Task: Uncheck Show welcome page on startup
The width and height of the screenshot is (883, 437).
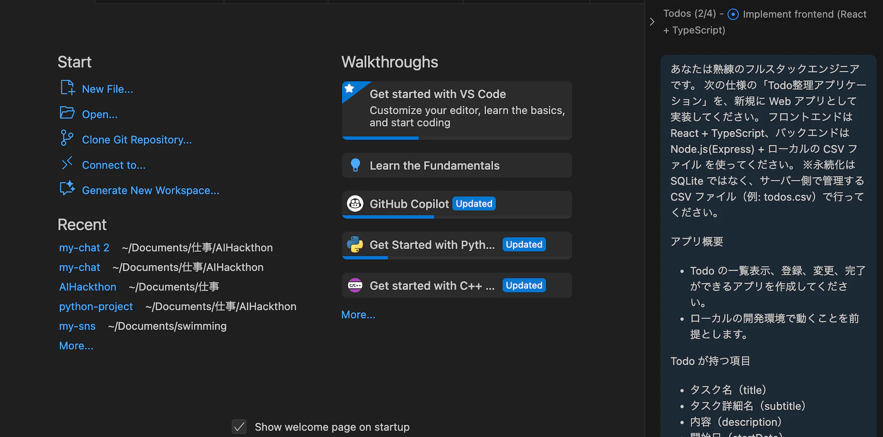Action: point(239,427)
